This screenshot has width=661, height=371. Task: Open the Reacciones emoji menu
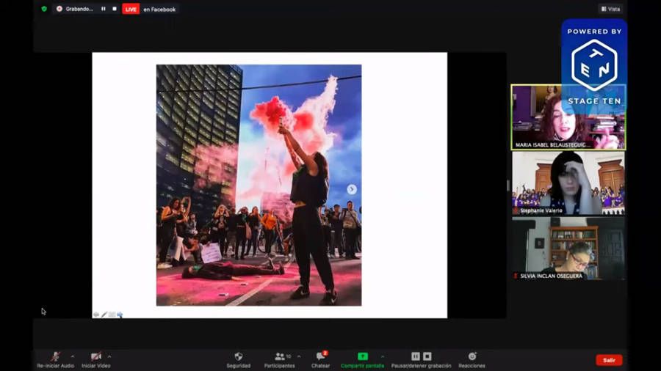coord(472,356)
